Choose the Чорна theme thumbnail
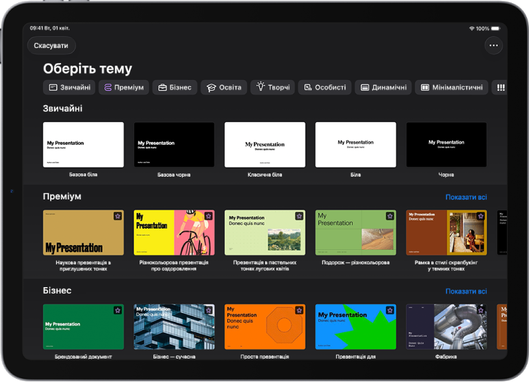 (446, 145)
